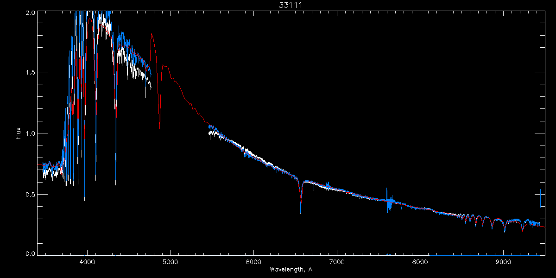Click the deep absorption line near 6560 Å
Viewport: 556px width, 278px height.
click(301, 197)
